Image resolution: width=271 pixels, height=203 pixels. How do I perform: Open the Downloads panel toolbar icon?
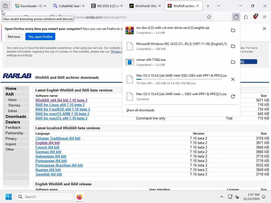tap(236, 17)
